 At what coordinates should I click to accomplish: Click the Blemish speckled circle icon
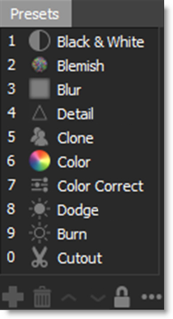pos(40,65)
